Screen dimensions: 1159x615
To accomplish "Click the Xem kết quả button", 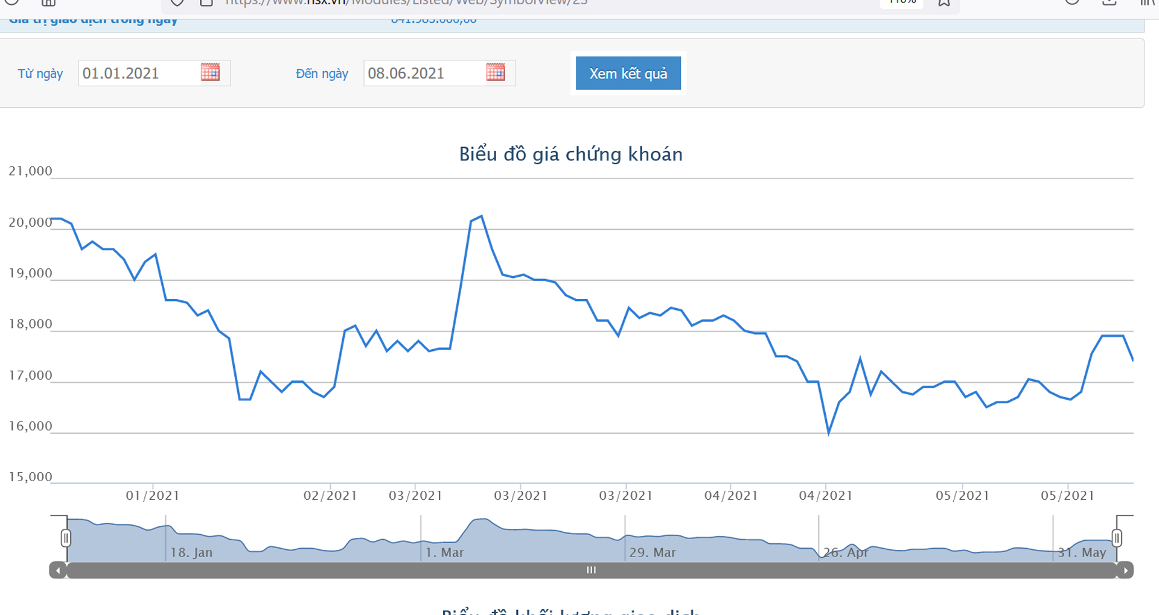I will (x=628, y=73).
